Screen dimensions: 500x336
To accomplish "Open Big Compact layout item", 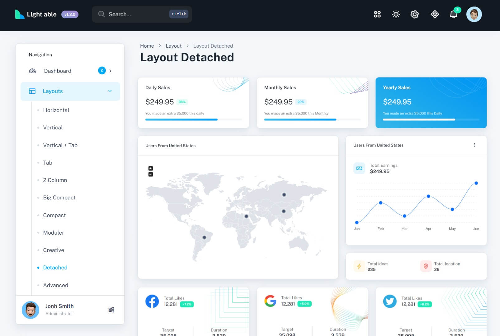I will [x=59, y=198].
